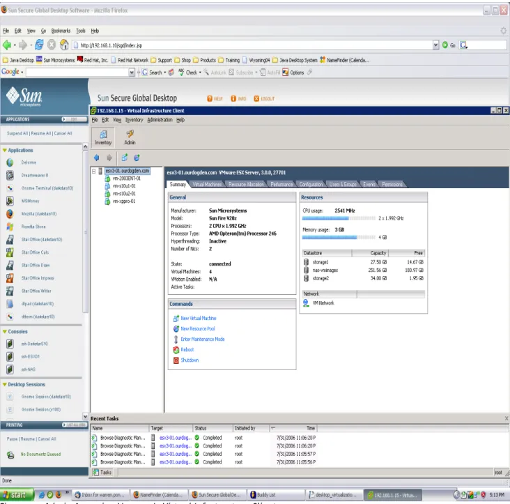Click the New Resource Pool toolbar icon
Viewport: 510px width, 504px height.
pyautogui.click(x=137, y=158)
